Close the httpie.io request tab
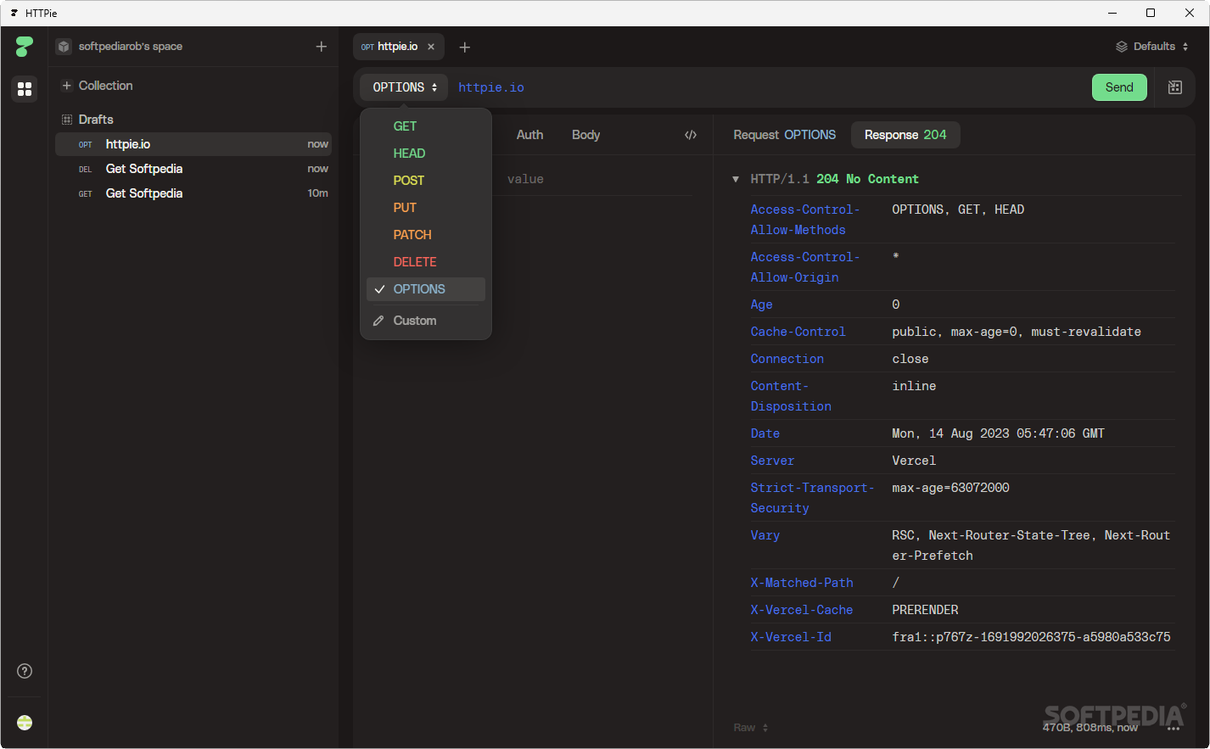1210x749 pixels. point(431,47)
